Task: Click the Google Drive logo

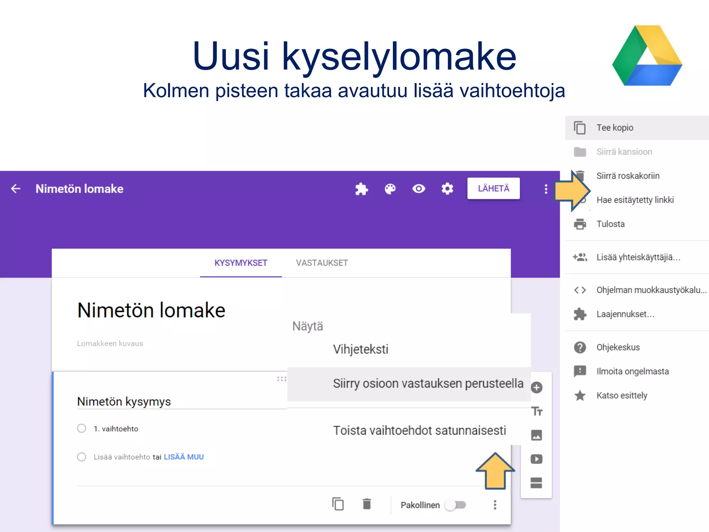Action: (x=647, y=55)
